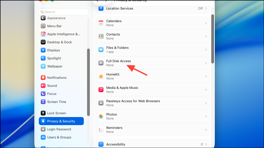Click the HomeKit house icon
264x148 pixels.
pyautogui.click(x=101, y=76)
